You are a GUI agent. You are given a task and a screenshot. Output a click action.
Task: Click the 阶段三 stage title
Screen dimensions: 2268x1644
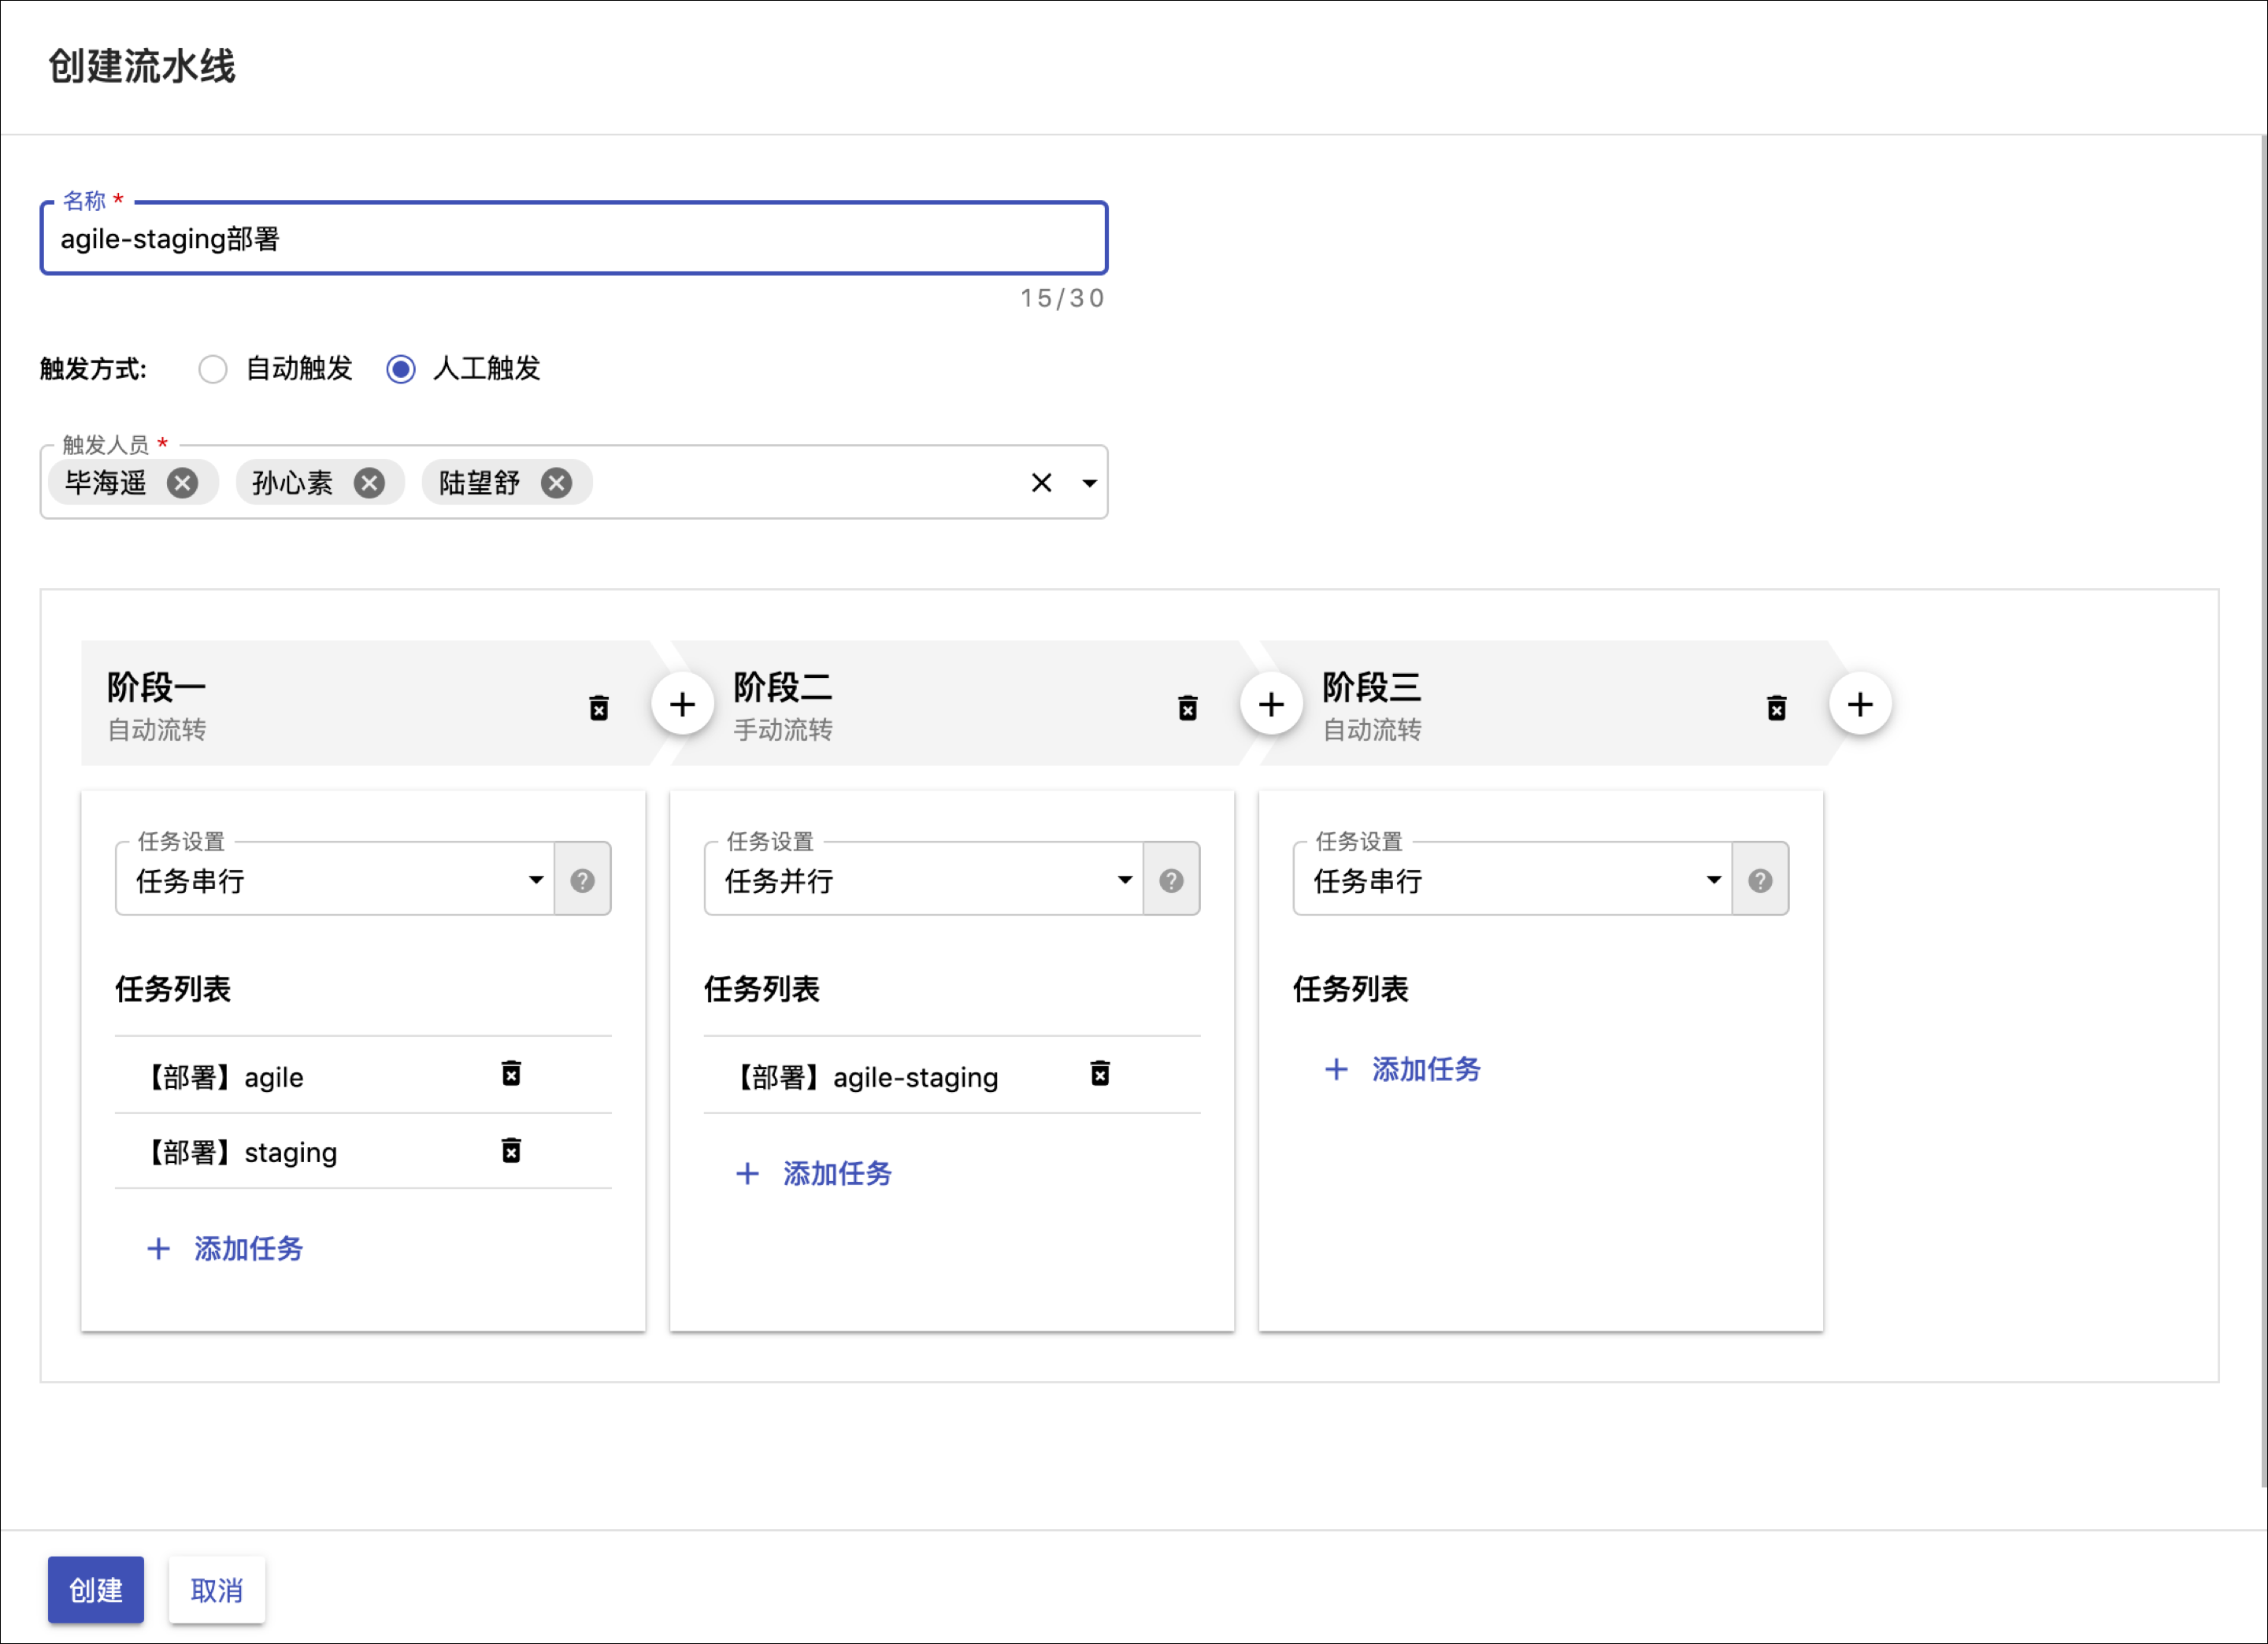pyautogui.click(x=1372, y=688)
